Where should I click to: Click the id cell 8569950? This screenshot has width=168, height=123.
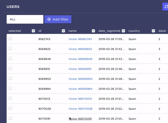point(45,79)
